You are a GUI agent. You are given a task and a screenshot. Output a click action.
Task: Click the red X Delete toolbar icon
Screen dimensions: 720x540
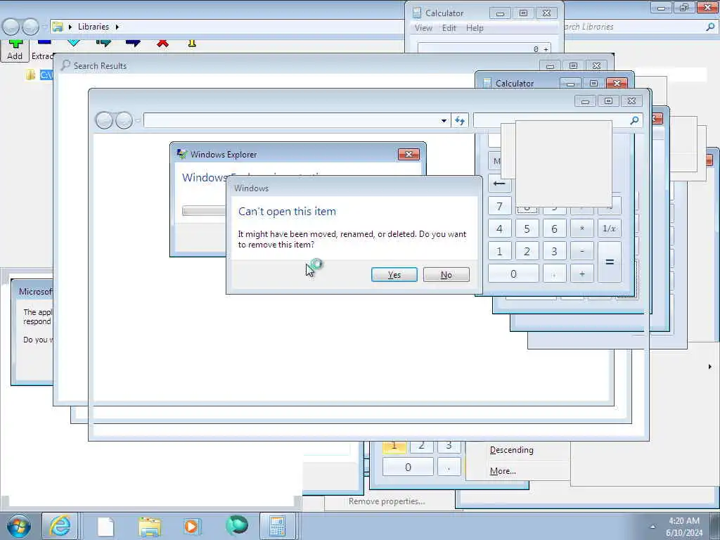(x=162, y=43)
